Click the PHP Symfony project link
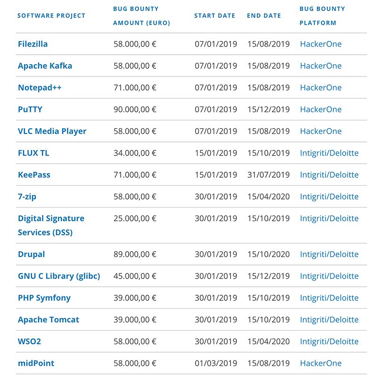 coord(44,298)
